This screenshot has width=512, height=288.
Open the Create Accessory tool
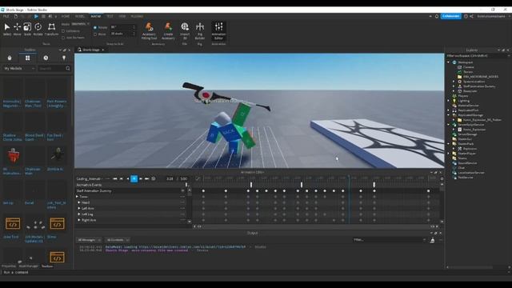[x=168, y=30]
